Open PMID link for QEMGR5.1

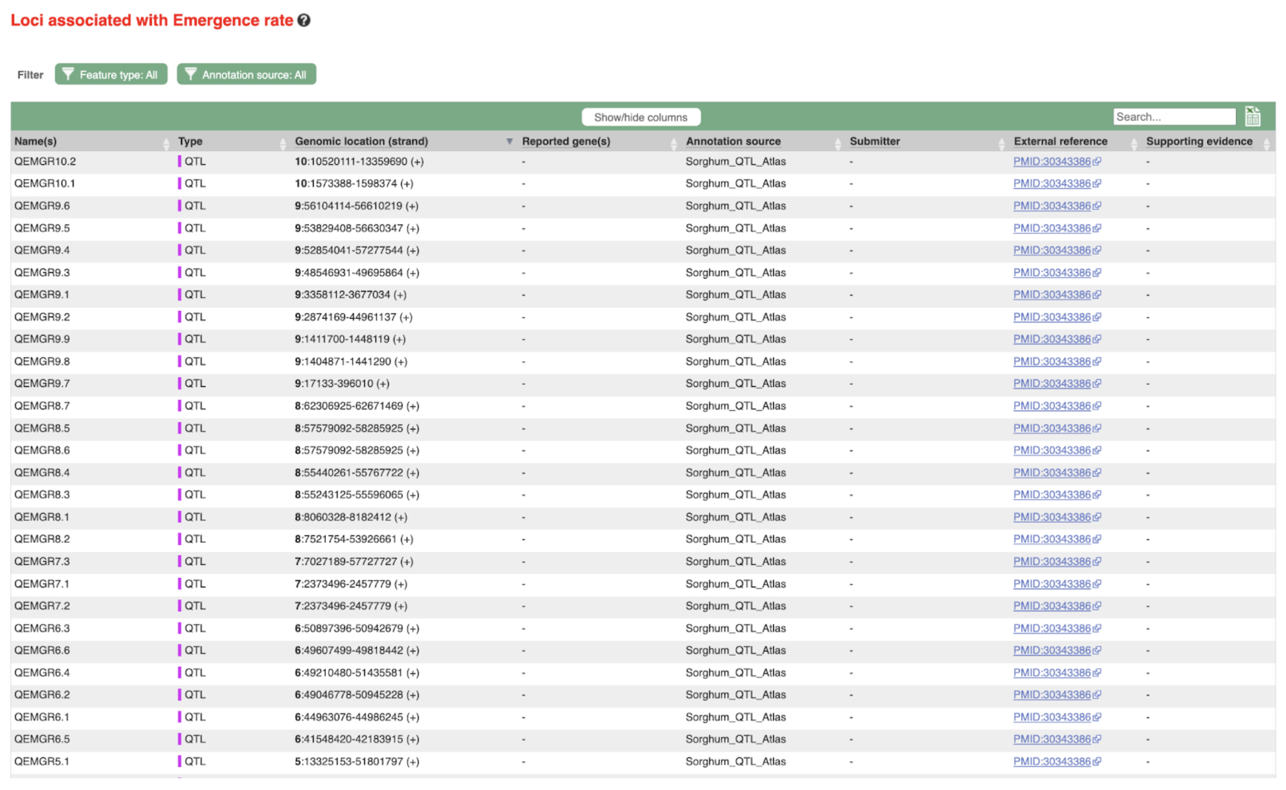(x=1051, y=761)
